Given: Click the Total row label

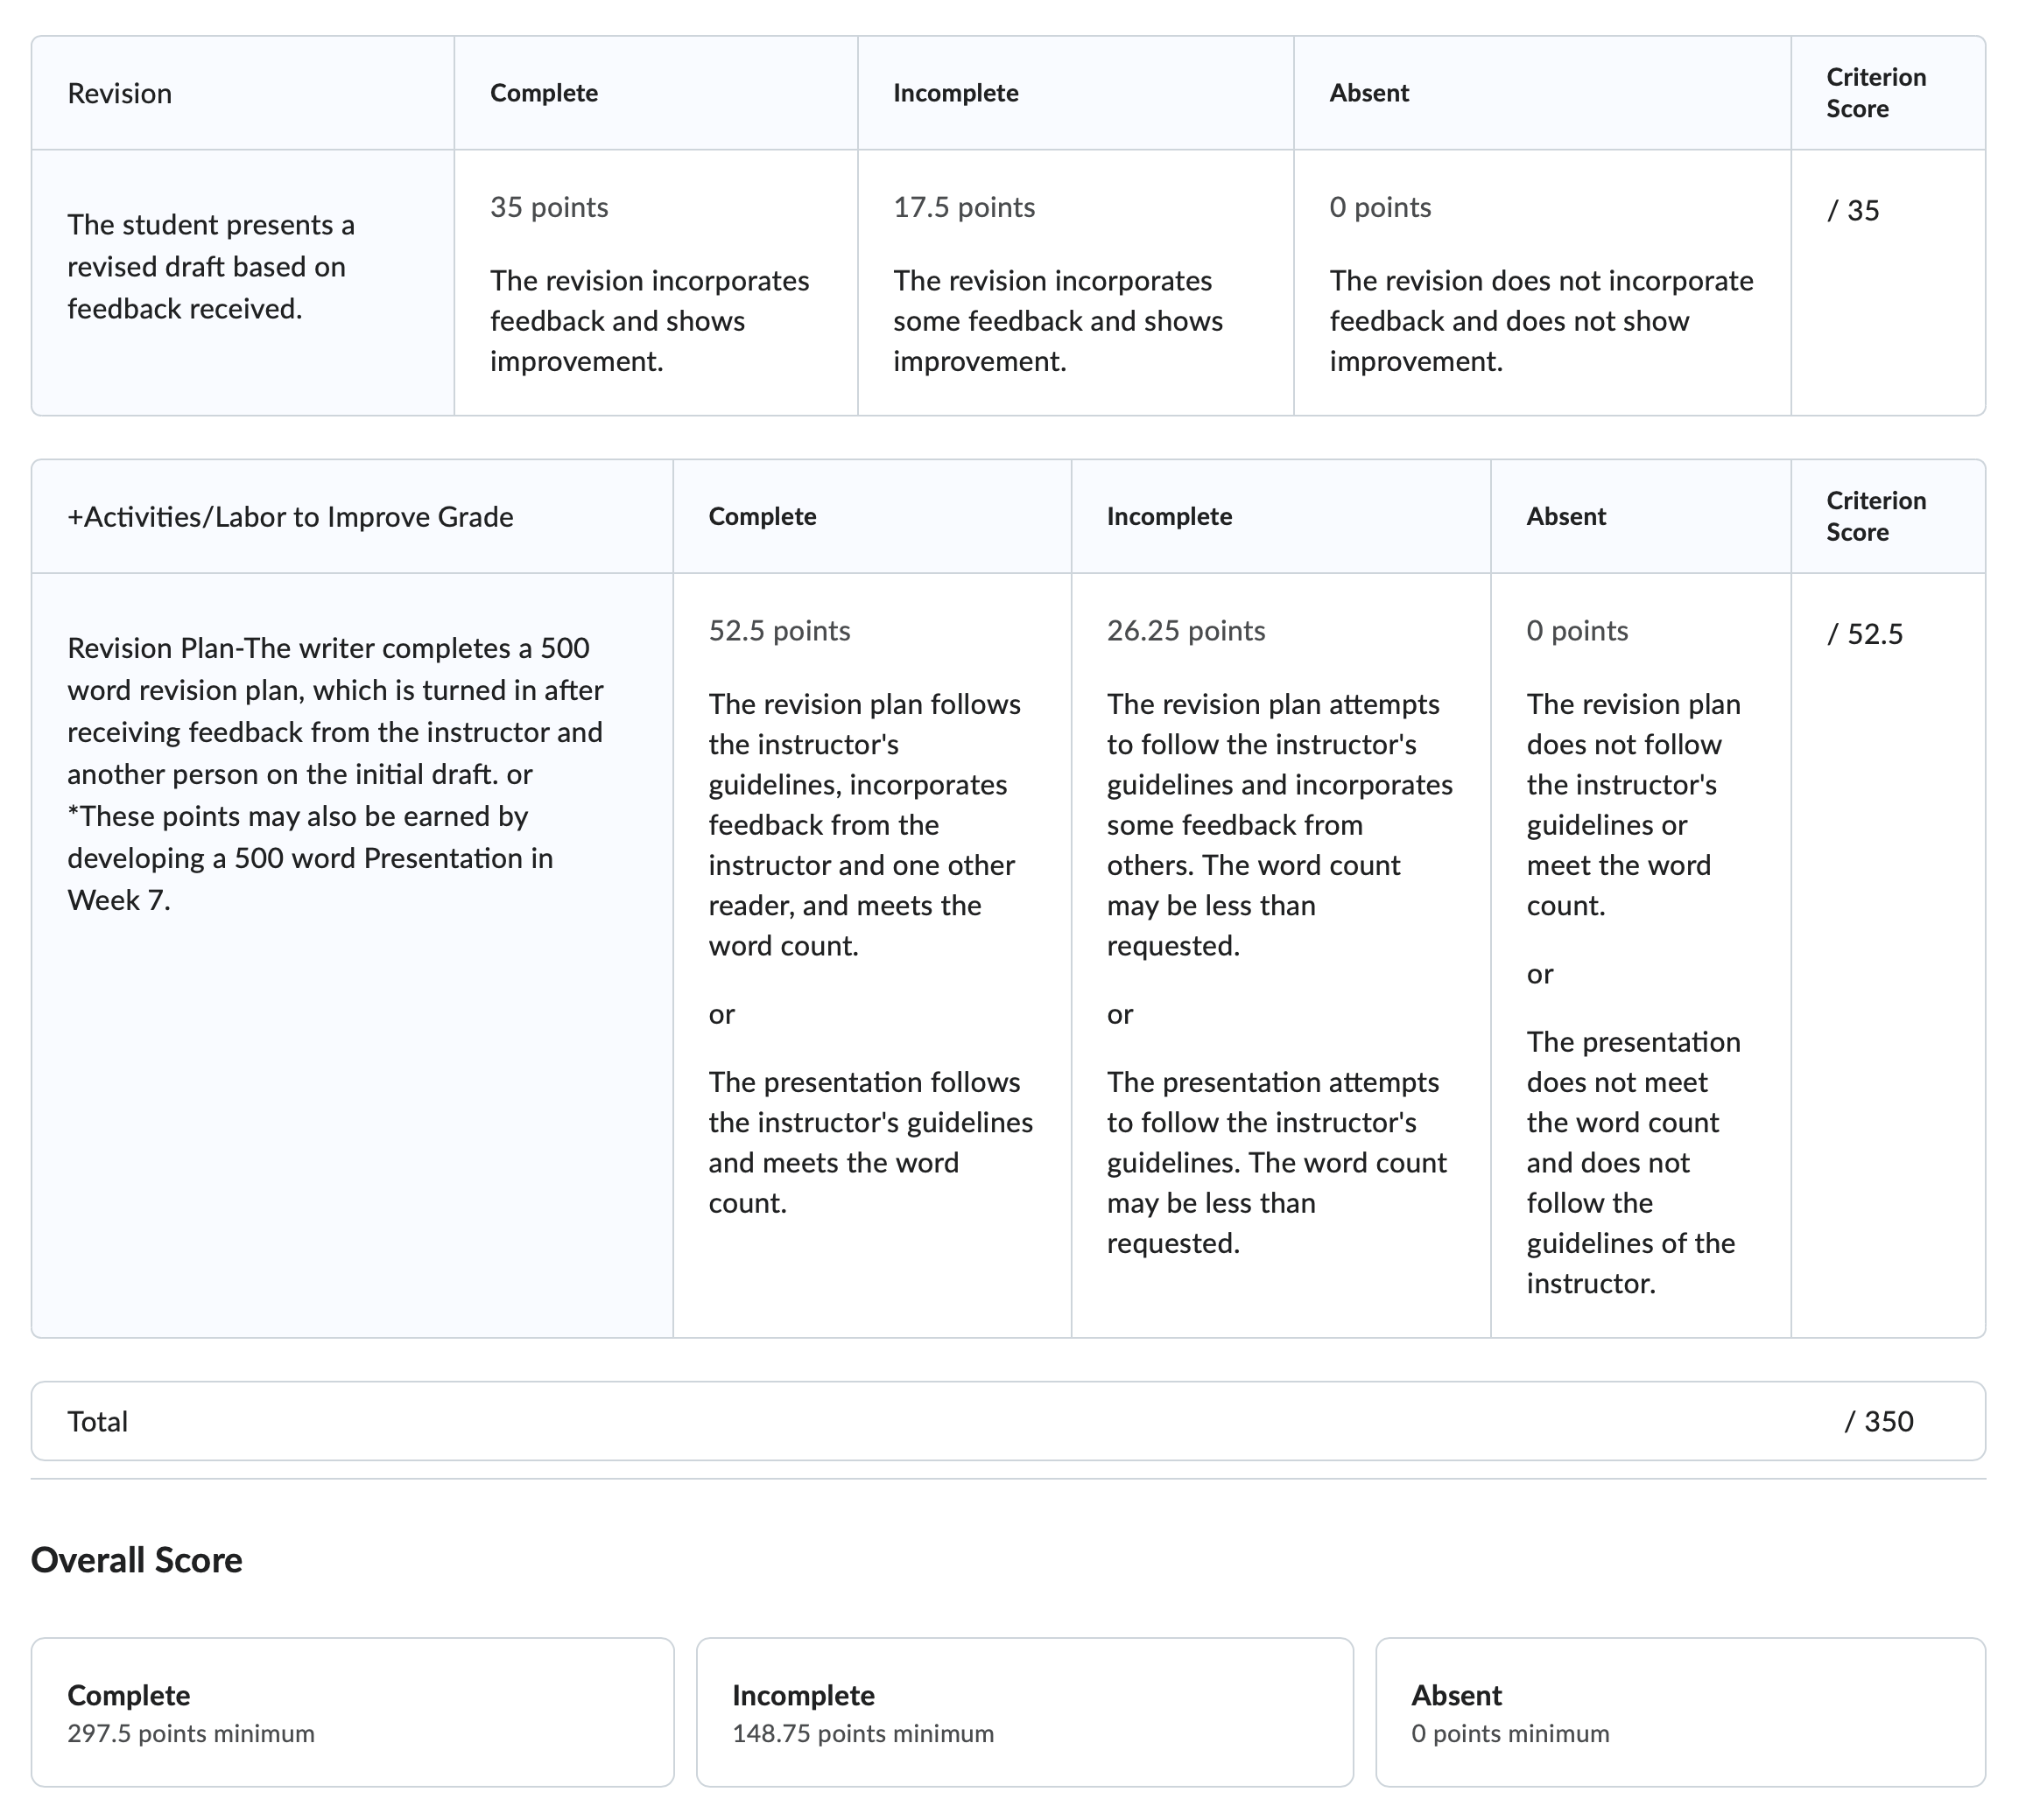Looking at the screenshot, I should point(97,1421).
